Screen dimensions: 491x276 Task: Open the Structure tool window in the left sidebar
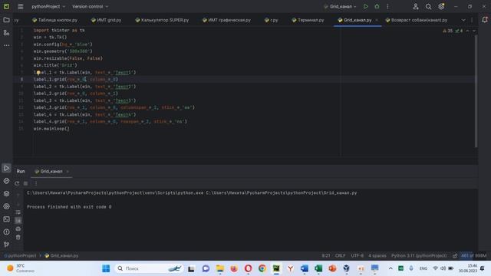point(6,32)
